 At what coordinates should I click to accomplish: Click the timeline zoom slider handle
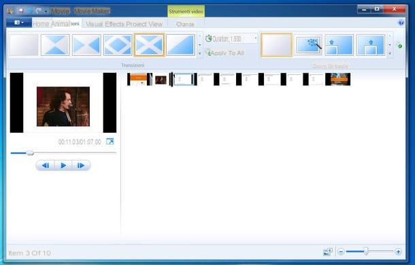tap(366, 251)
